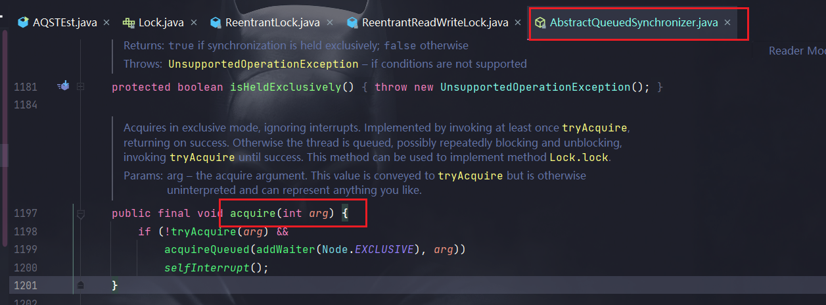This screenshot has width=826, height=305.
Task: Select the AbstractQueuedSynchronizer.java tab
Action: pyautogui.click(x=633, y=22)
